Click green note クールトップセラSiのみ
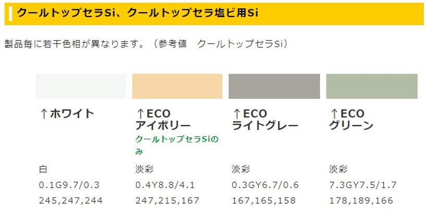Screen dimensions: 428x212 177,145
